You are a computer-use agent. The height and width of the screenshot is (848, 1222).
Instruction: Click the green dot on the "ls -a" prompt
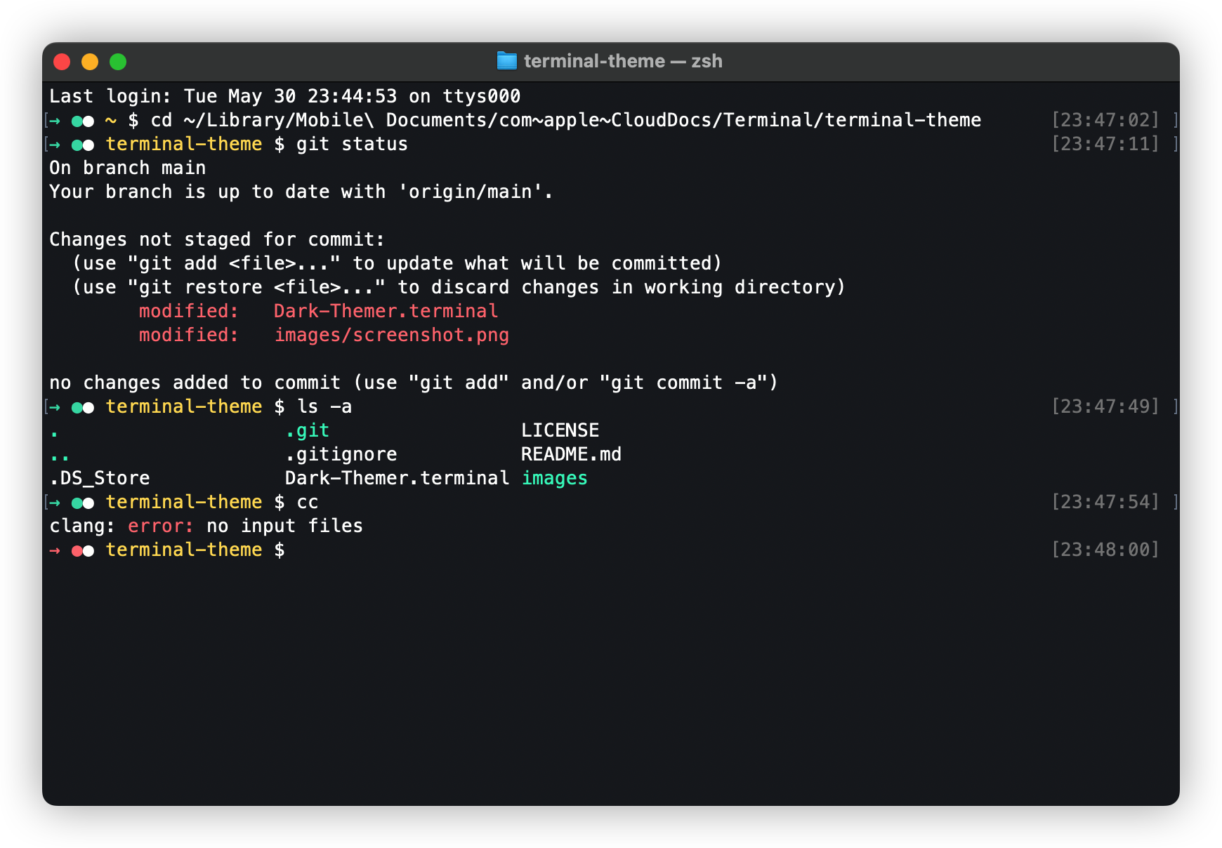pyautogui.click(x=77, y=407)
